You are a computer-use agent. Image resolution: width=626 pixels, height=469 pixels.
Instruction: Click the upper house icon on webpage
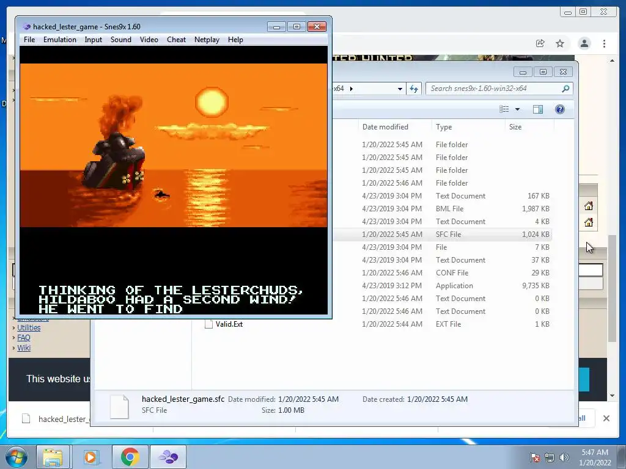click(589, 206)
